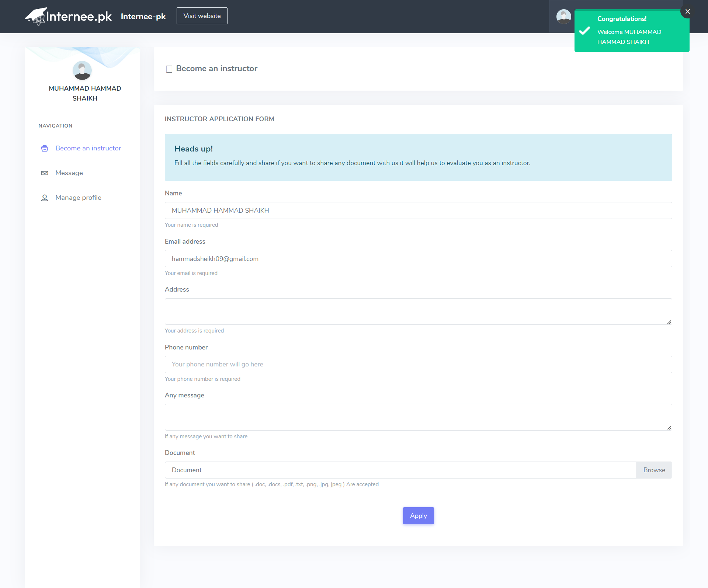Open the Message navigation item

tap(69, 173)
